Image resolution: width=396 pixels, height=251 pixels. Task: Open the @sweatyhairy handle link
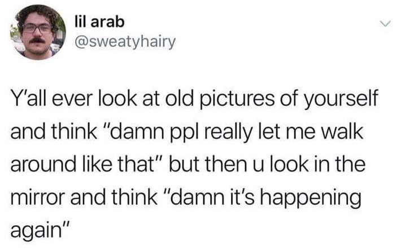pyautogui.click(x=124, y=42)
